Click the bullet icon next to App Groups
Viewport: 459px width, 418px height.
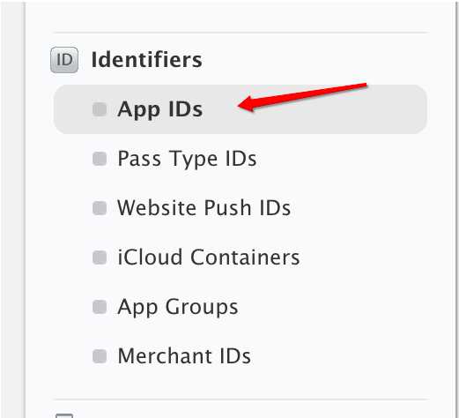(x=100, y=307)
